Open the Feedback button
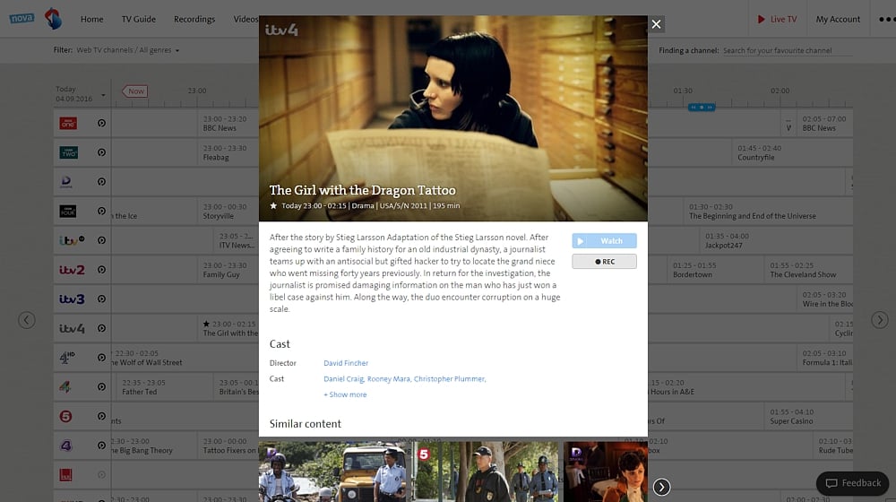The height and width of the screenshot is (502, 896). point(853,483)
